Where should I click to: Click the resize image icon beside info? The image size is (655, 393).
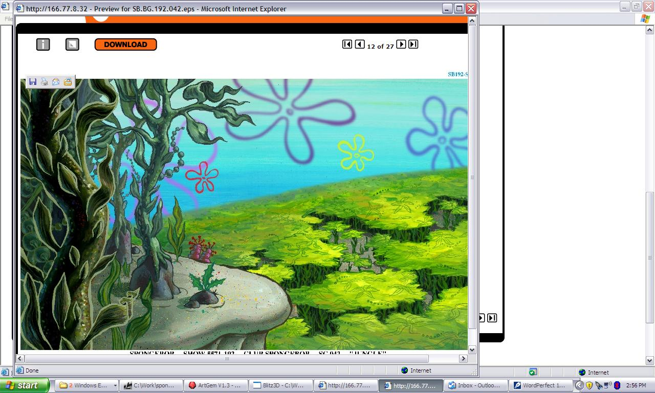(x=72, y=45)
